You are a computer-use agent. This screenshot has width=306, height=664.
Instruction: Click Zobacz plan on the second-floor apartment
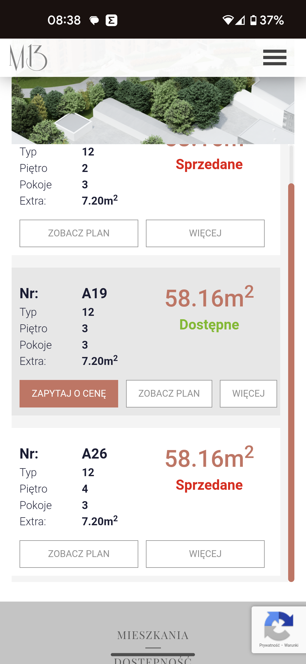[79, 233]
